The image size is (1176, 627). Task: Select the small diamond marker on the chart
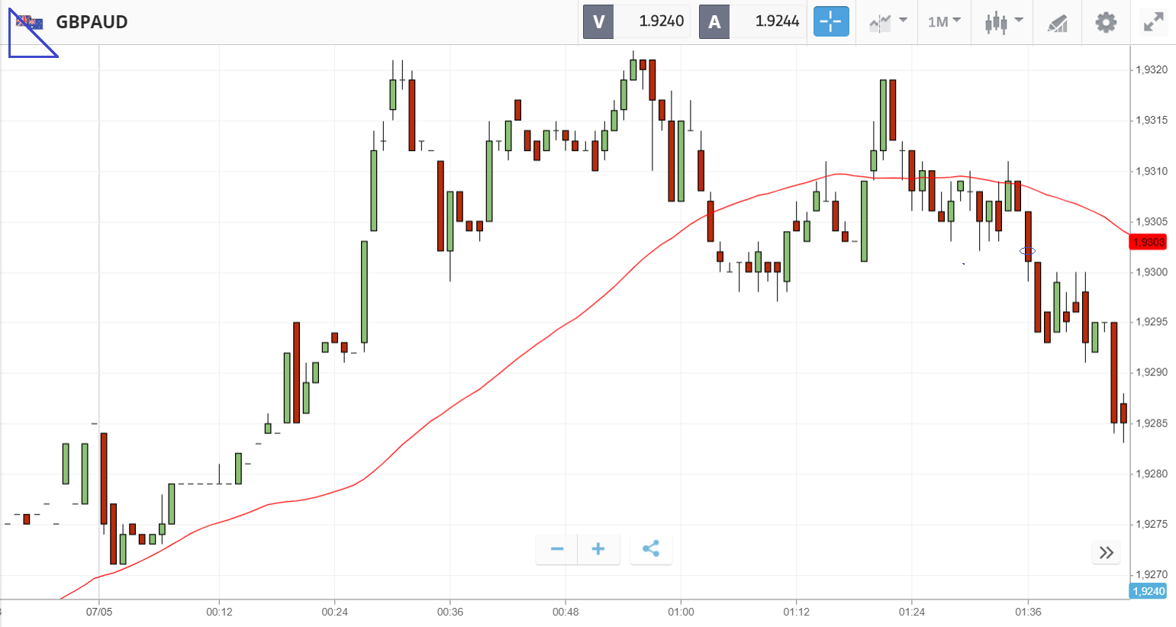1028,251
